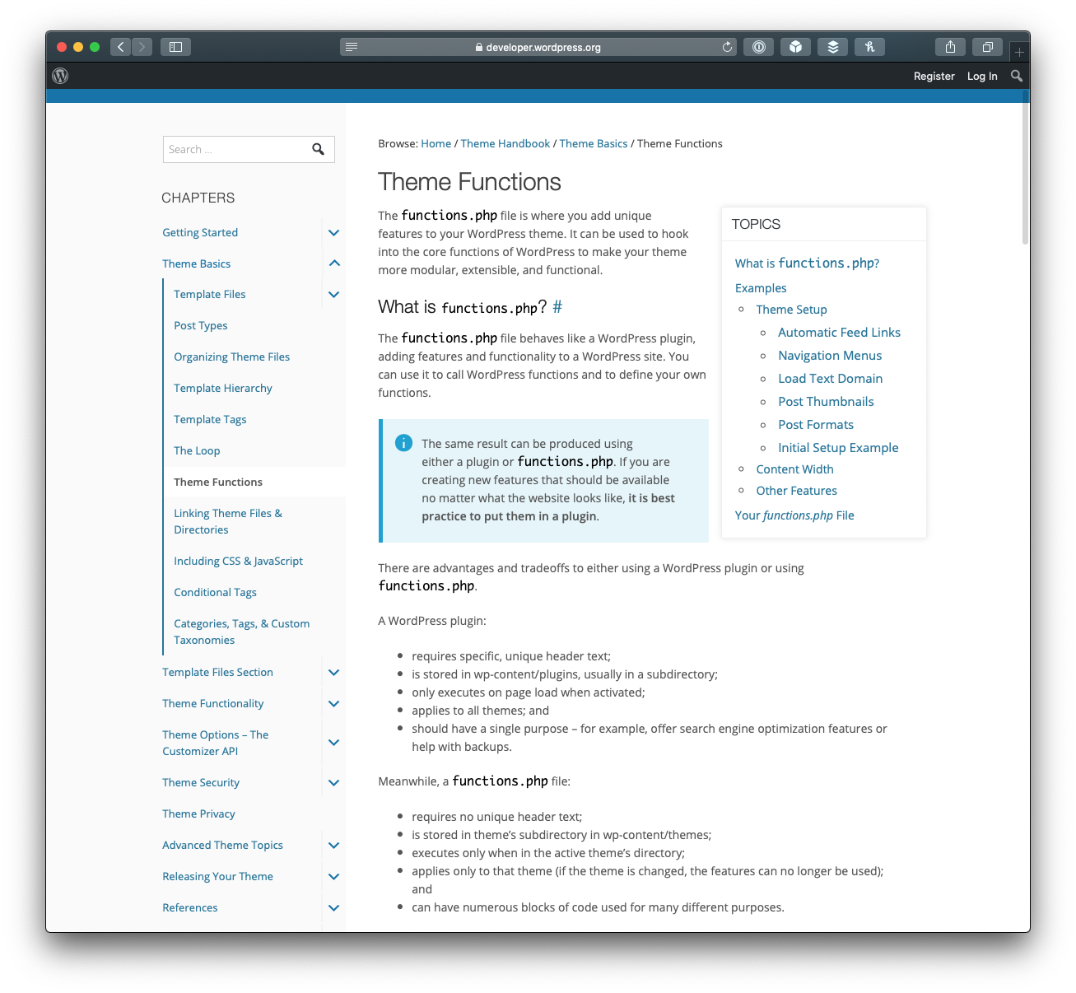Image resolution: width=1076 pixels, height=993 pixels.
Task: Click the 1Password extension icon
Action: click(x=758, y=47)
